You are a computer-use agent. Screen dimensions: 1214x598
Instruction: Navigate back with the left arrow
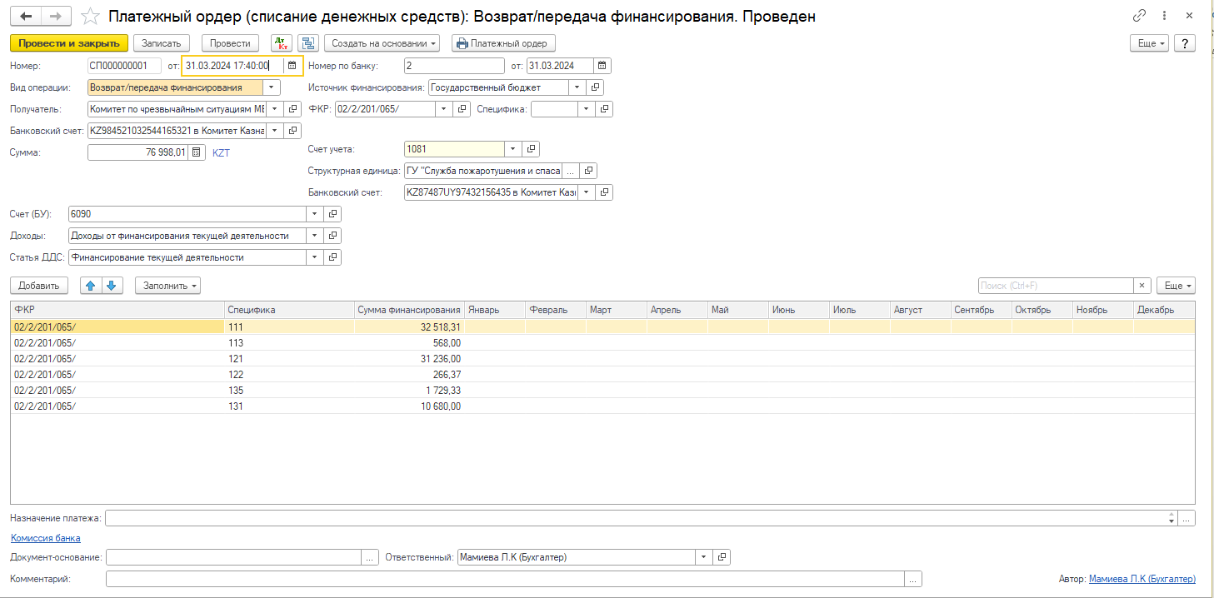(x=27, y=17)
